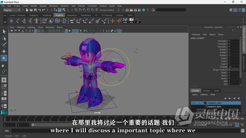
Task: Click the HSW shelf icon
Action: point(125,21)
